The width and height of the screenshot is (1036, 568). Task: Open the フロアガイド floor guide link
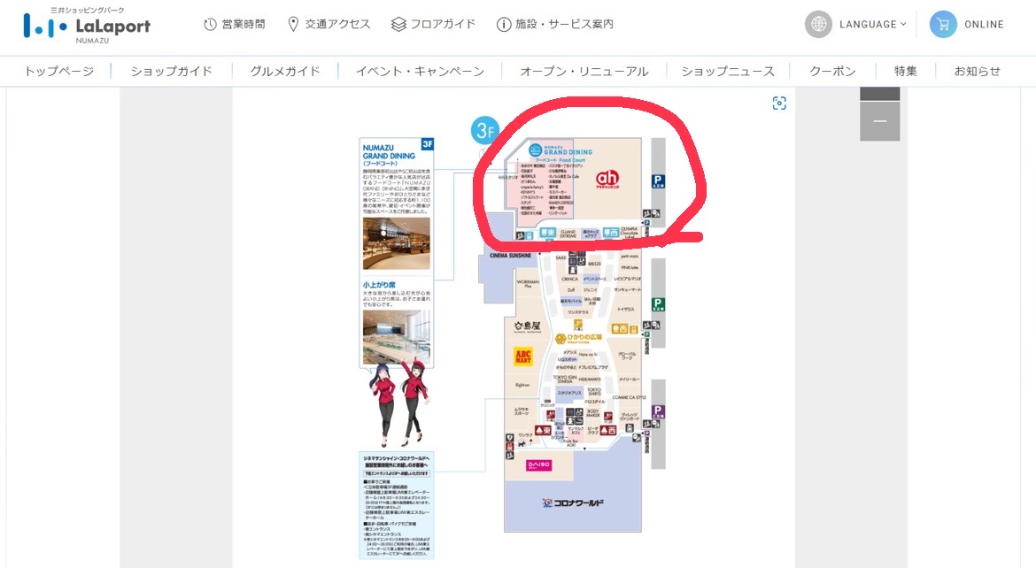(x=433, y=25)
